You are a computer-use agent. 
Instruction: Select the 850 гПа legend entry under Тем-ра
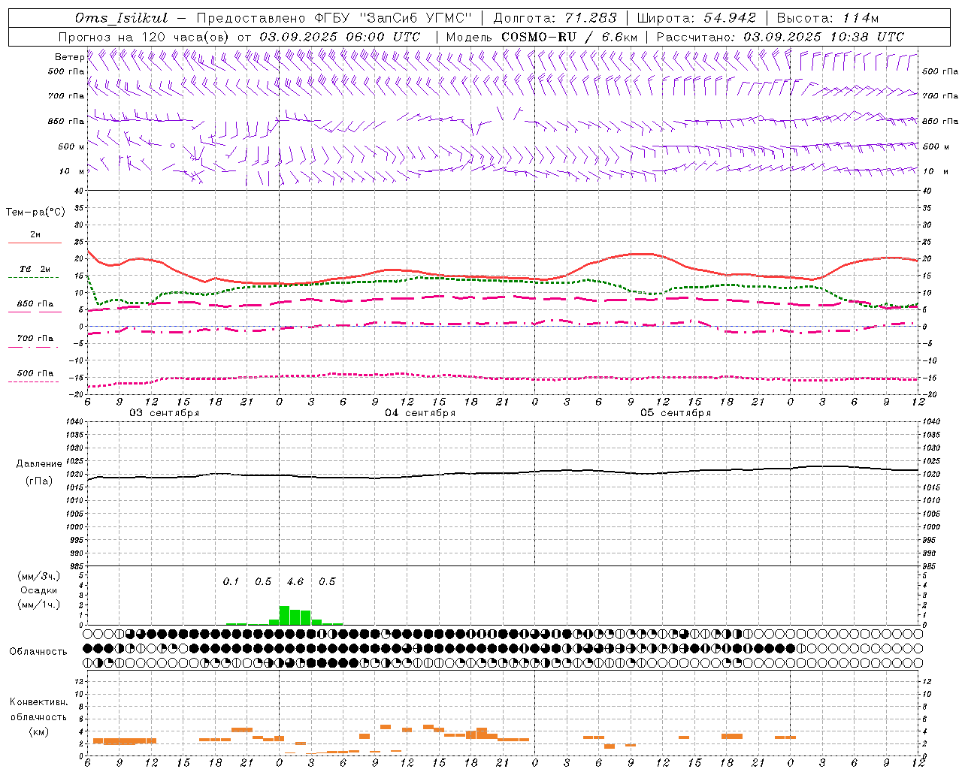[35, 304]
